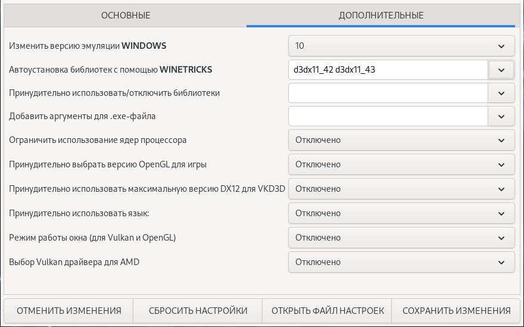Click the .exe arguments input field

click(388, 116)
